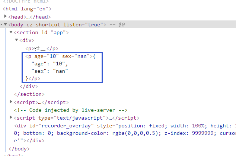This screenshot has height=156, width=236.
Task: Expand the script type="text/javascript" node
Action: click(11, 117)
